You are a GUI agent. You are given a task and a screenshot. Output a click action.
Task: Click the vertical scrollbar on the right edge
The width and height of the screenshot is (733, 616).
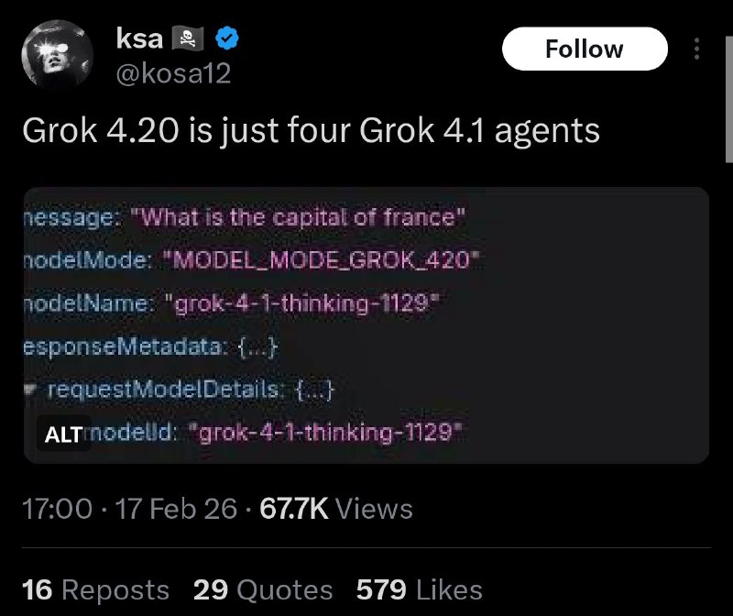pyautogui.click(x=728, y=92)
